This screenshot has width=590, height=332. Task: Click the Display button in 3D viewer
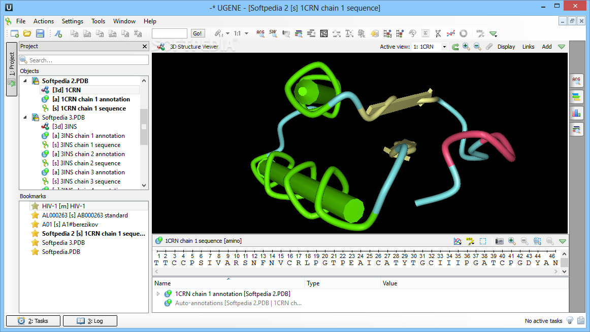pos(506,47)
